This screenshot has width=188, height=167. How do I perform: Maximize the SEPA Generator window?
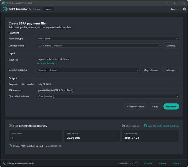pyautogui.click(x=175, y=3)
